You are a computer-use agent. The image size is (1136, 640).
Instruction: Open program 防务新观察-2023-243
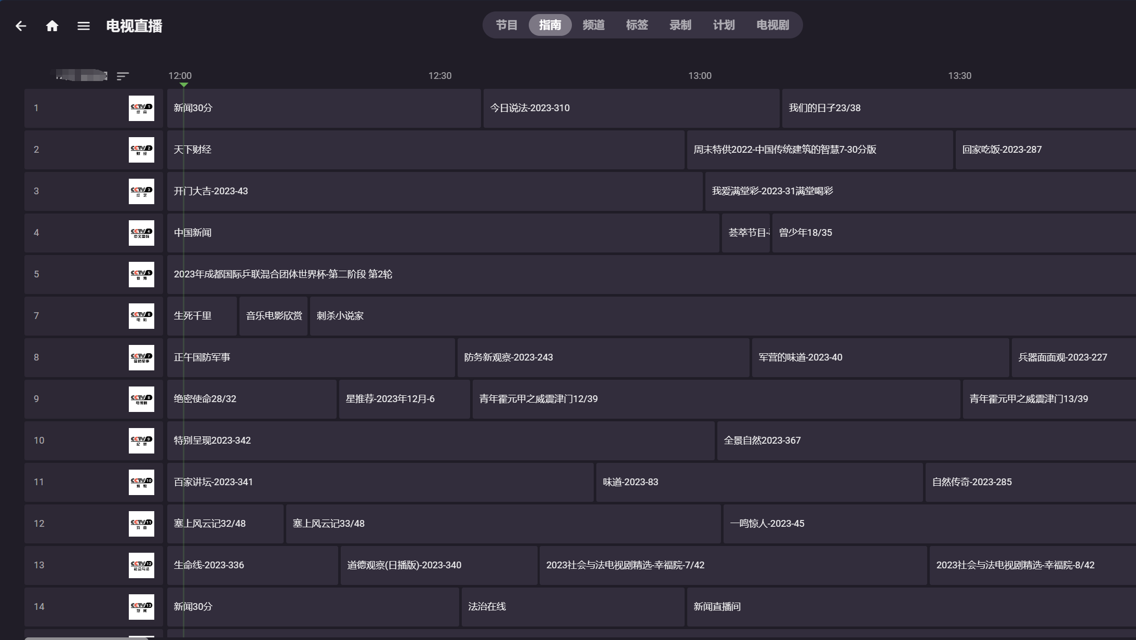[x=603, y=357]
